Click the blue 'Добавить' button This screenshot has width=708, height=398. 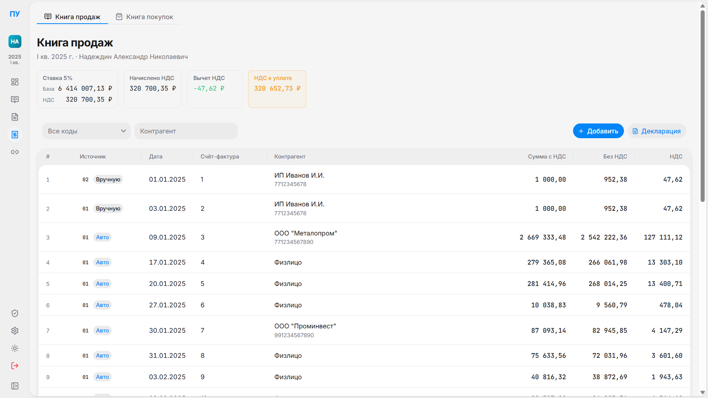point(598,131)
